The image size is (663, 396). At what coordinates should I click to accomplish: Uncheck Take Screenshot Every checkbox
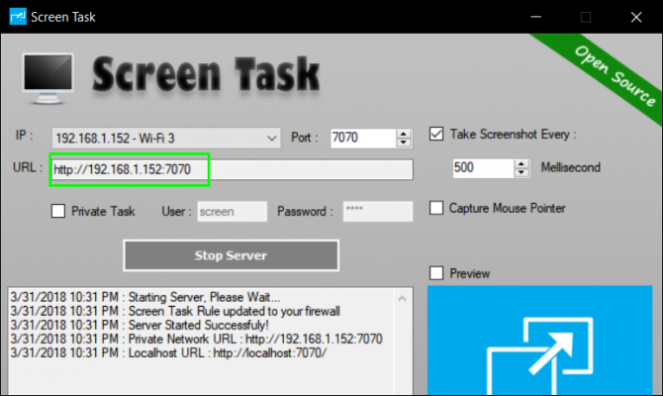click(436, 134)
